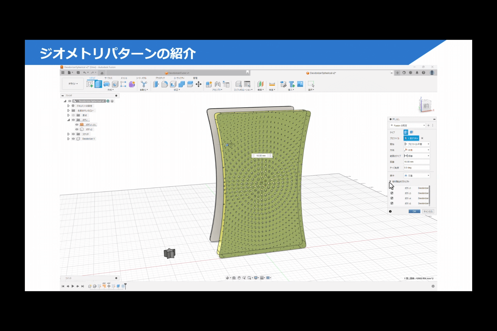
Task: Click the Combine tool icon
Action: [182, 84]
